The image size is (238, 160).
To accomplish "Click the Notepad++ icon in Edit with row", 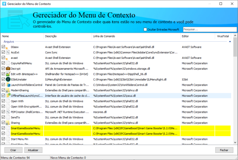I will [8, 74].
